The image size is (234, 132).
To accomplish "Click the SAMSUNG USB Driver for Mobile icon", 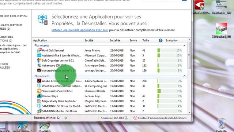I will [x=39, y=106].
